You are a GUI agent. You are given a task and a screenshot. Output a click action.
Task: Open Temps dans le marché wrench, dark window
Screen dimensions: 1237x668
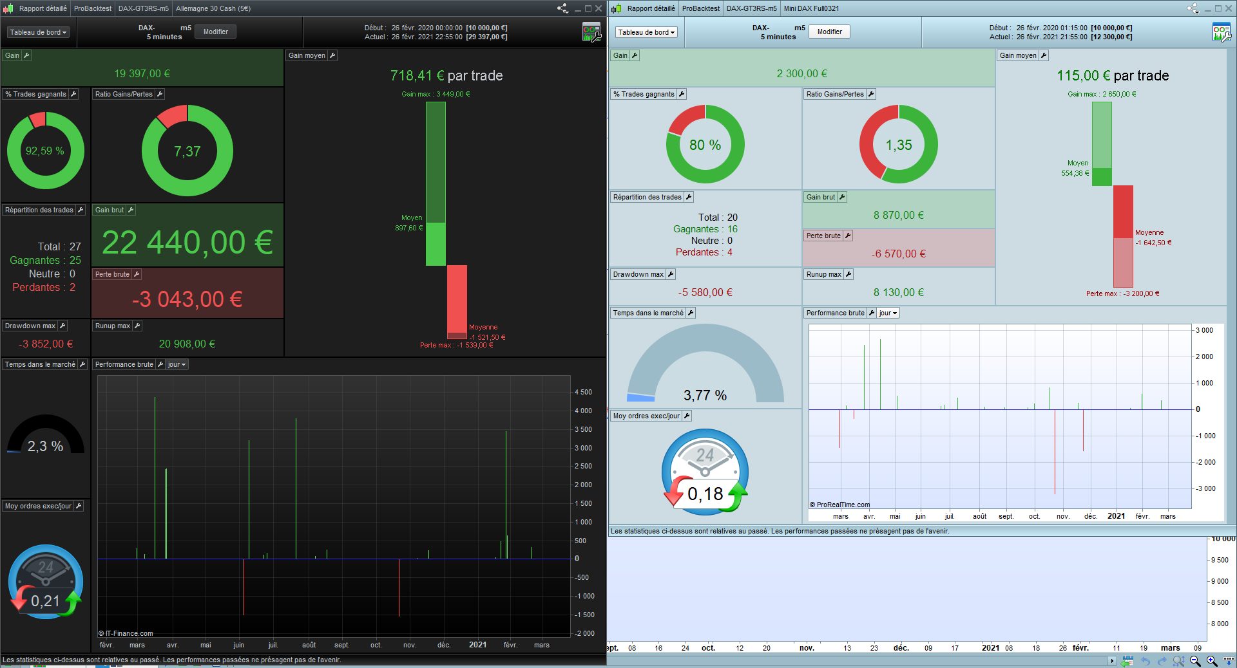point(82,365)
